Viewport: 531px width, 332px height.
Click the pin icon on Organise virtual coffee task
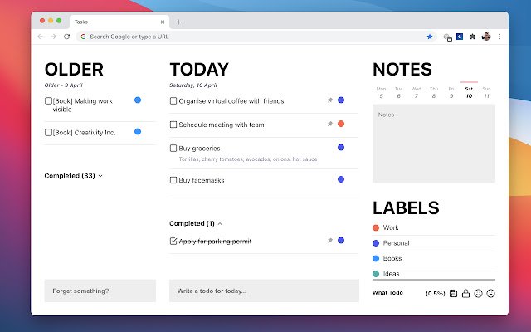330,100
